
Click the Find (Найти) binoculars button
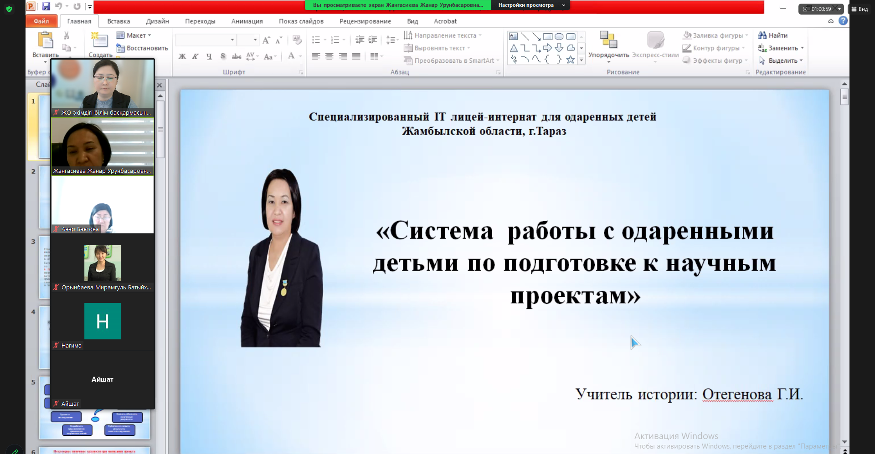[773, 35]
